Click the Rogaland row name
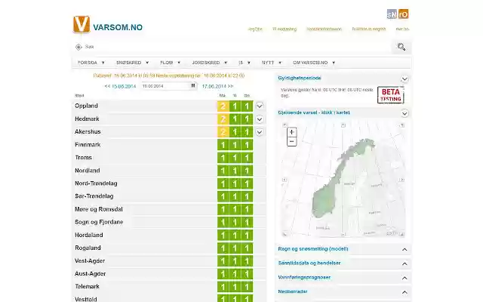Viewport: 483px width, 302px height. click(88, 248)
